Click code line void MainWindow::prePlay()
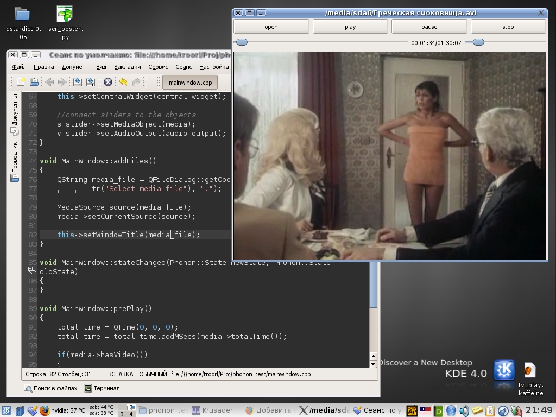 pyautogui.click(x=96, y=308)
